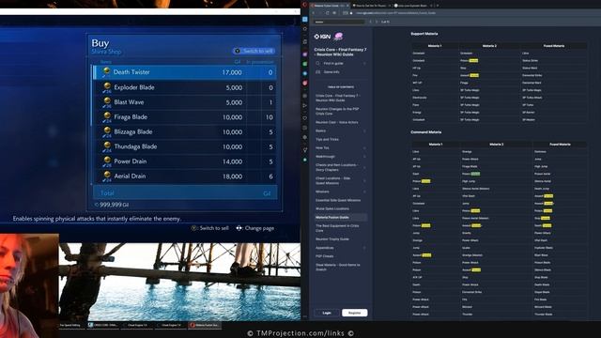Select the Firaga Blade item name

click(131, 116)
